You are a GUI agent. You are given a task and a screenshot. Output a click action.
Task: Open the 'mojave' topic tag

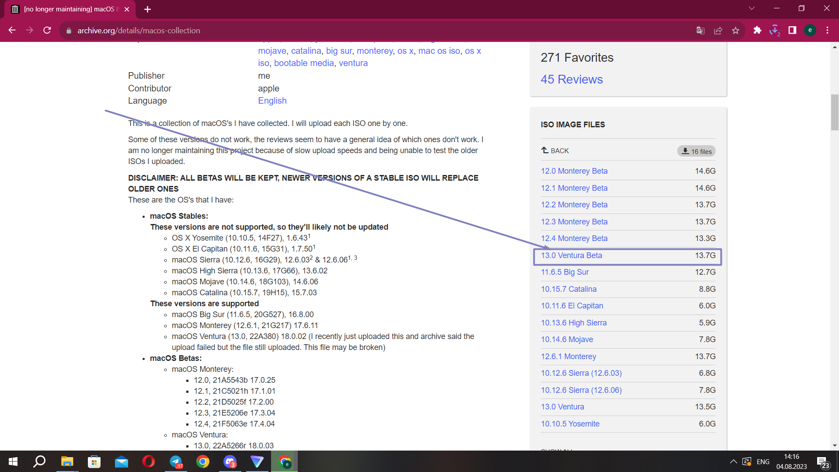[x=272, y=51]
